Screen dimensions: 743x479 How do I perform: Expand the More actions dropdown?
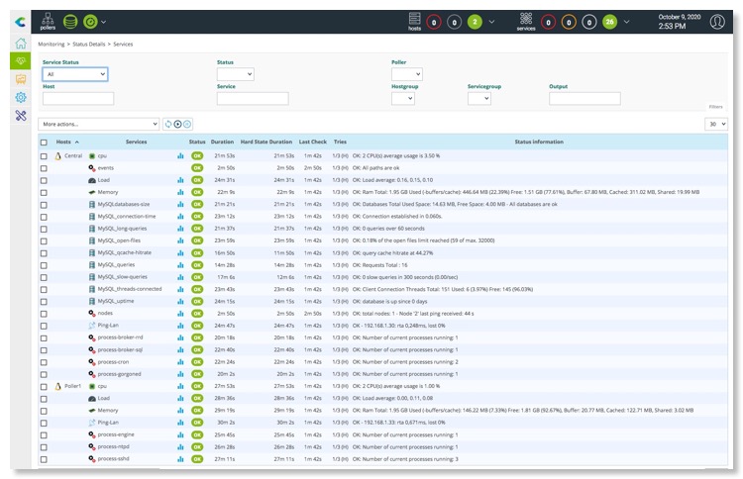(98, 124)
